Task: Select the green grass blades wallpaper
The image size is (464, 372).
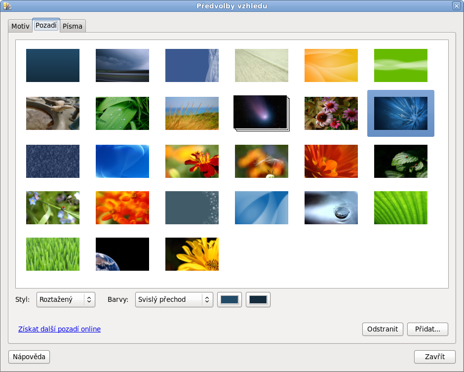Action: [x=53, y=254]
